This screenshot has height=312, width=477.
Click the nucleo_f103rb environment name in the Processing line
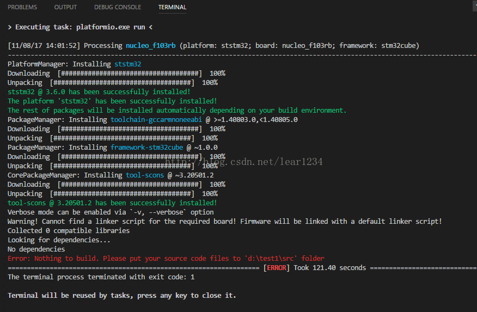pyautogui.click(x=151, y=46)
